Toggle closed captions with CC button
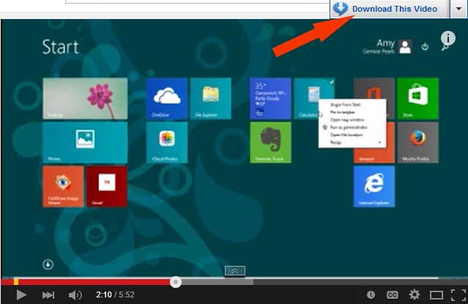 click(x=392, y=294)
